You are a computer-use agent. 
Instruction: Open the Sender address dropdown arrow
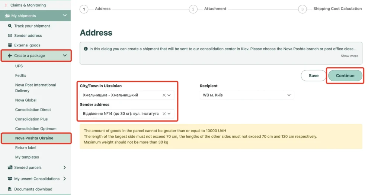point(169,114)
